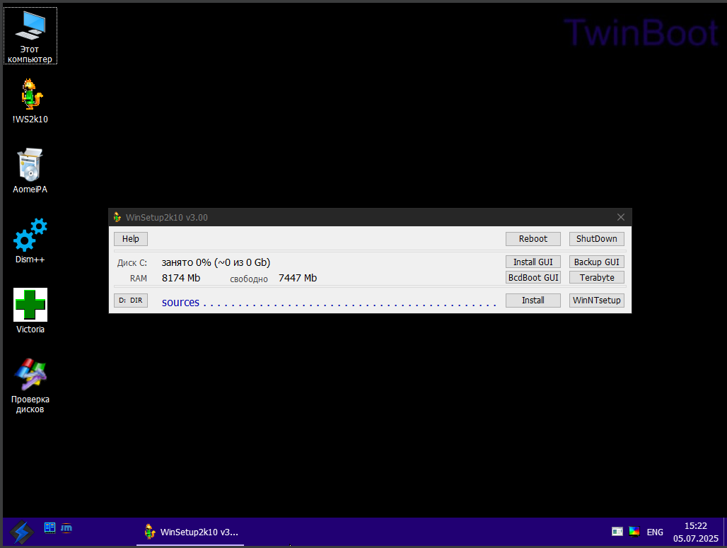Open the AomeiPA partition assistant icon

click(x=30, y=170)
